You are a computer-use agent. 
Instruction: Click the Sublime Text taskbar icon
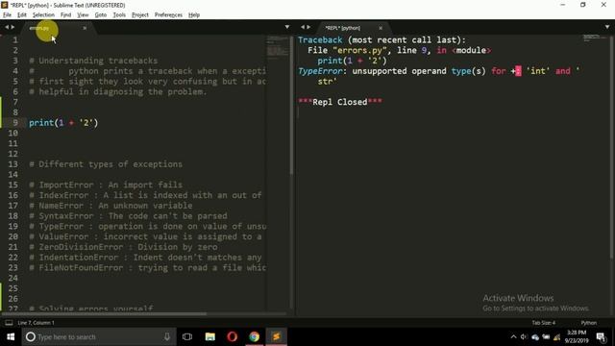(x=277, y=336)
